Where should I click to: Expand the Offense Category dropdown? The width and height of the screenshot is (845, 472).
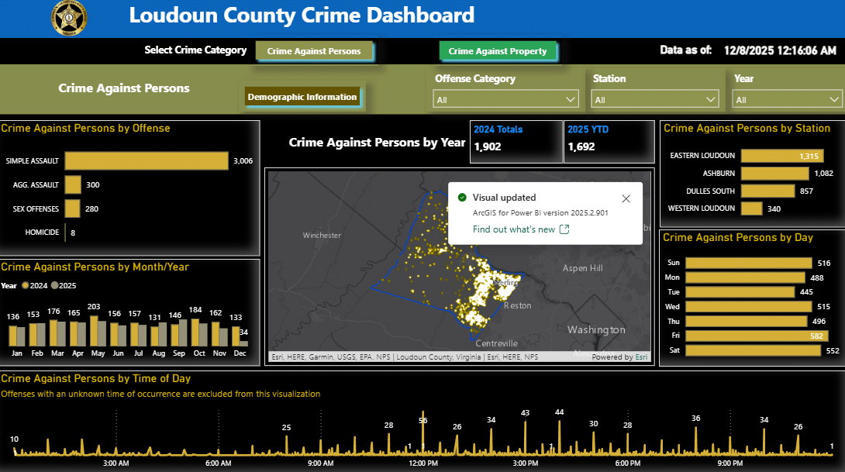(505, 99)
